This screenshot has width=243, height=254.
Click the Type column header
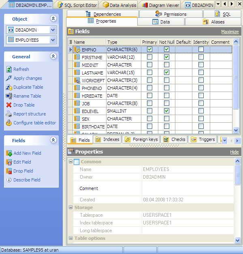[123, 42]
